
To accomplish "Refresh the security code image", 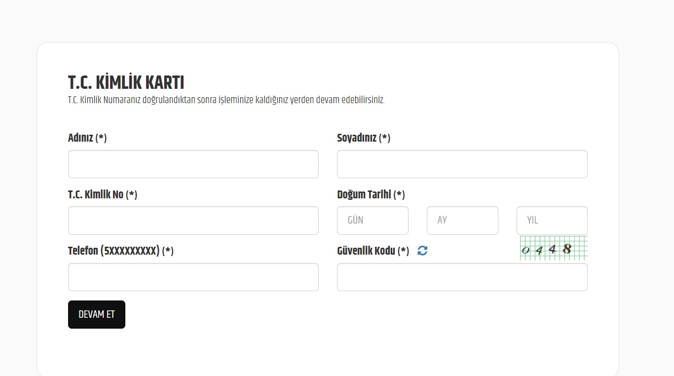I will coord(422,251).
